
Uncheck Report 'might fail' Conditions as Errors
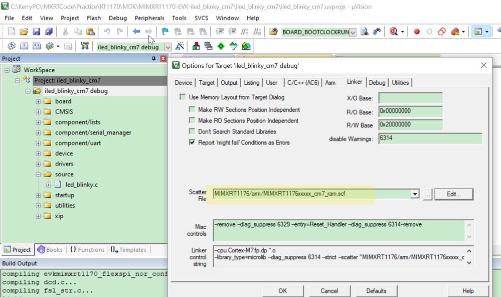(x=192, y=142)
